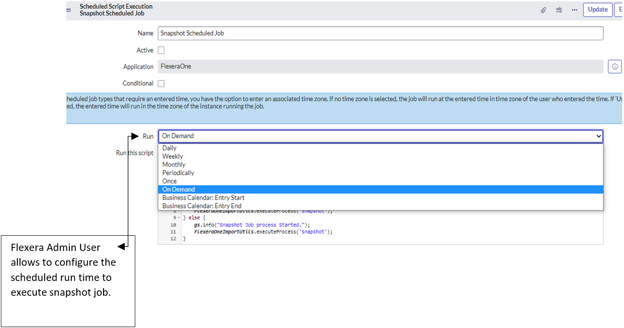Pick the Periodically option
This screenshot has width=624, height=328.
click(x=178, y=173)
